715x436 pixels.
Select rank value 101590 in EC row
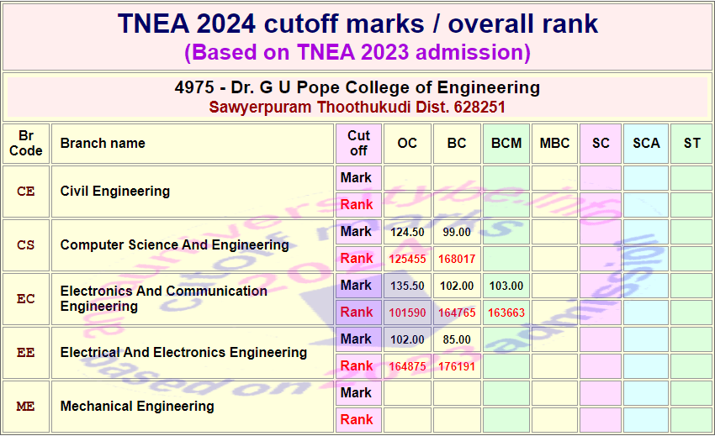click(407, 313)
